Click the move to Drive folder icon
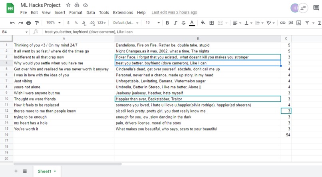Image resolution: width=322 pixels, height=177 pixels. (77, 5)
